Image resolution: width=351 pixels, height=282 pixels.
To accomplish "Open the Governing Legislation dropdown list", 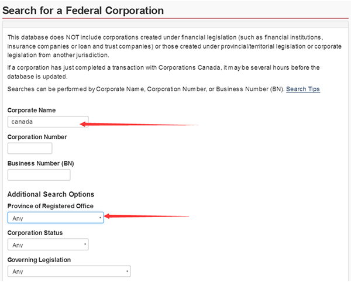I will [68, 271].
